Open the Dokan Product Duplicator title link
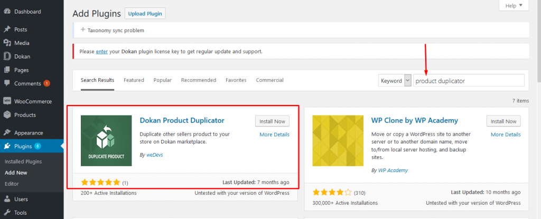 182,120
